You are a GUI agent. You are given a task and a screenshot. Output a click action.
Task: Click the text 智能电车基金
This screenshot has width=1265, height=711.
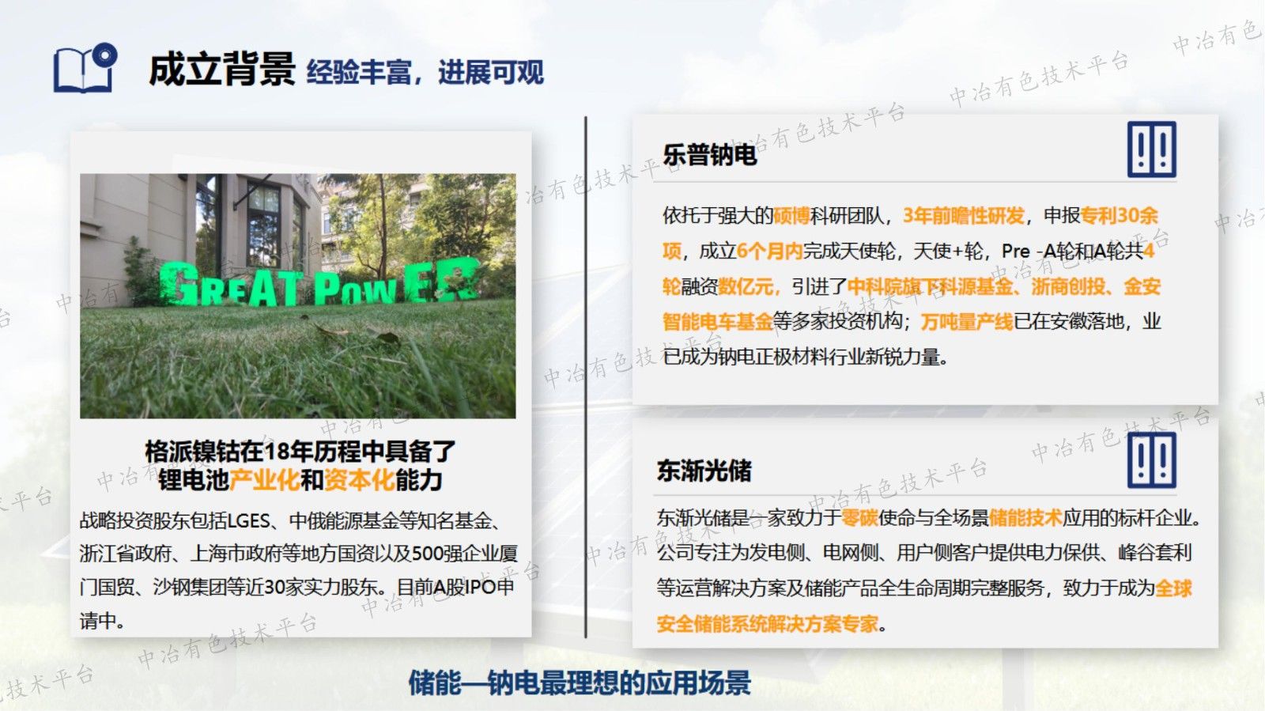pos(717,321)
